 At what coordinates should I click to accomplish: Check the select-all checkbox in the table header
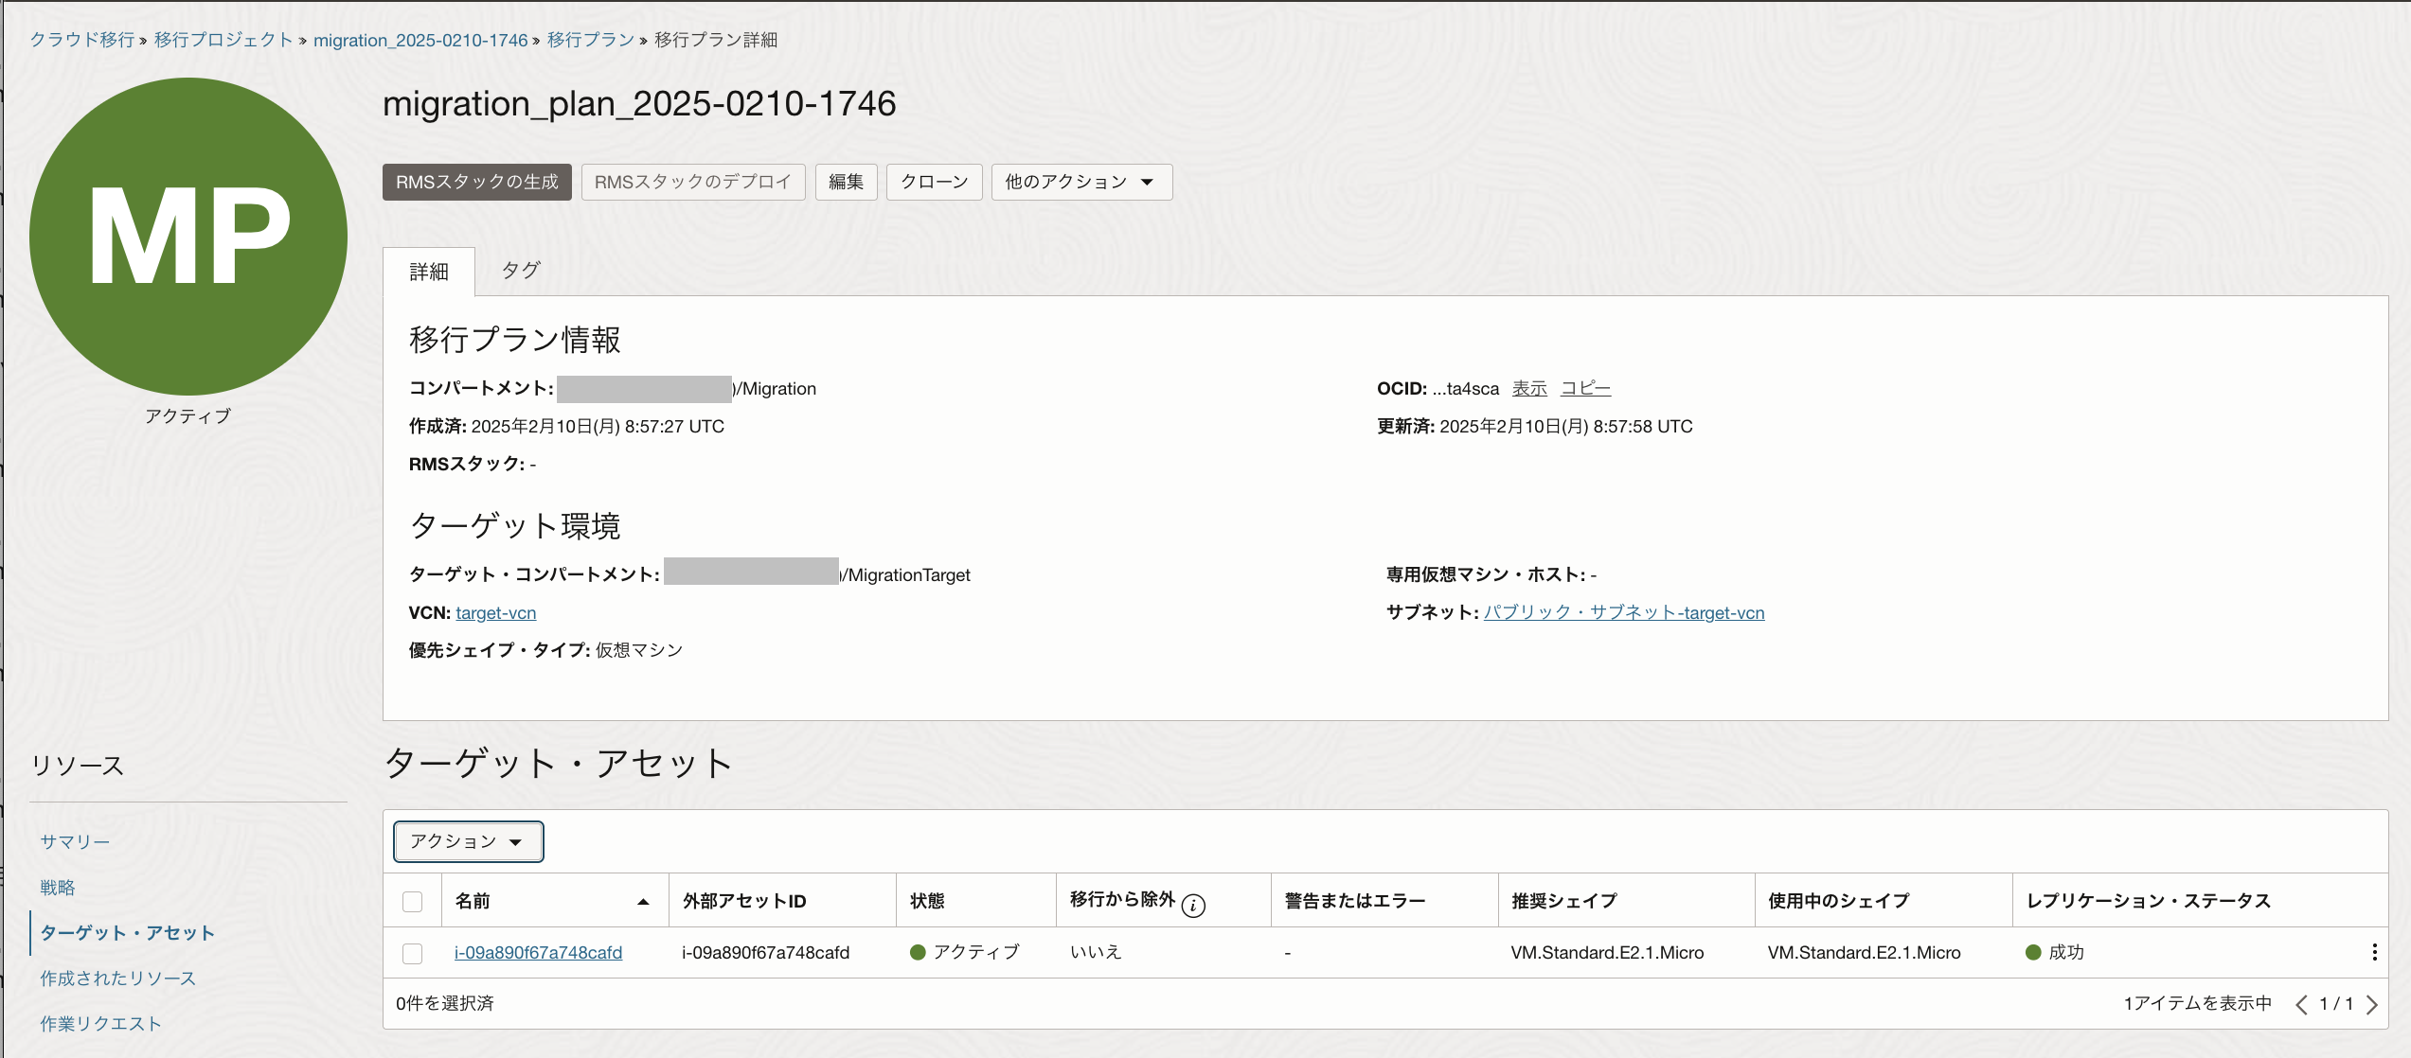tap(413, 902)
